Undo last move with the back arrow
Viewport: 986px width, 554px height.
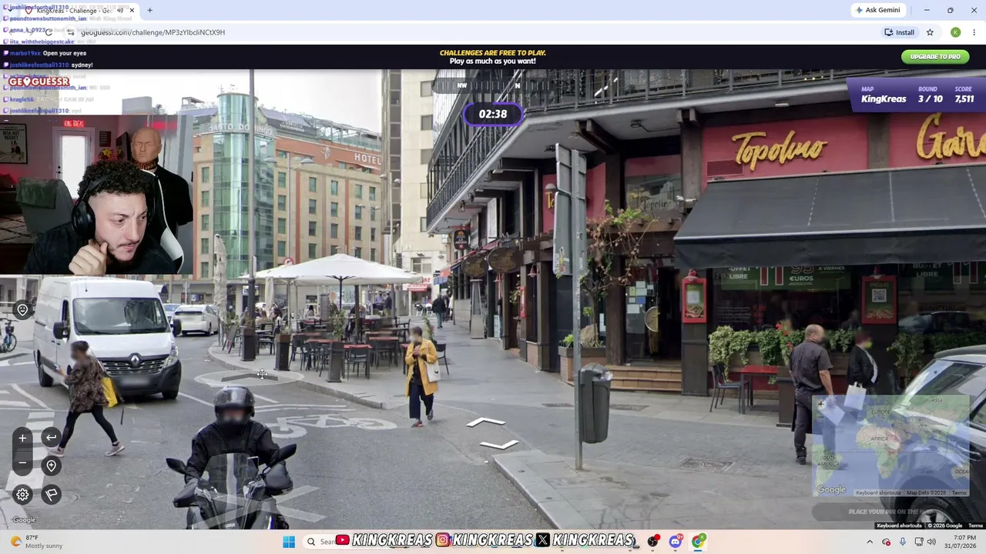point(51,438)
